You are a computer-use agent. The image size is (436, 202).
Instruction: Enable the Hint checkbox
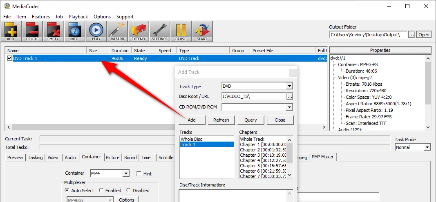pyautogui.click(x=139, y=174)
